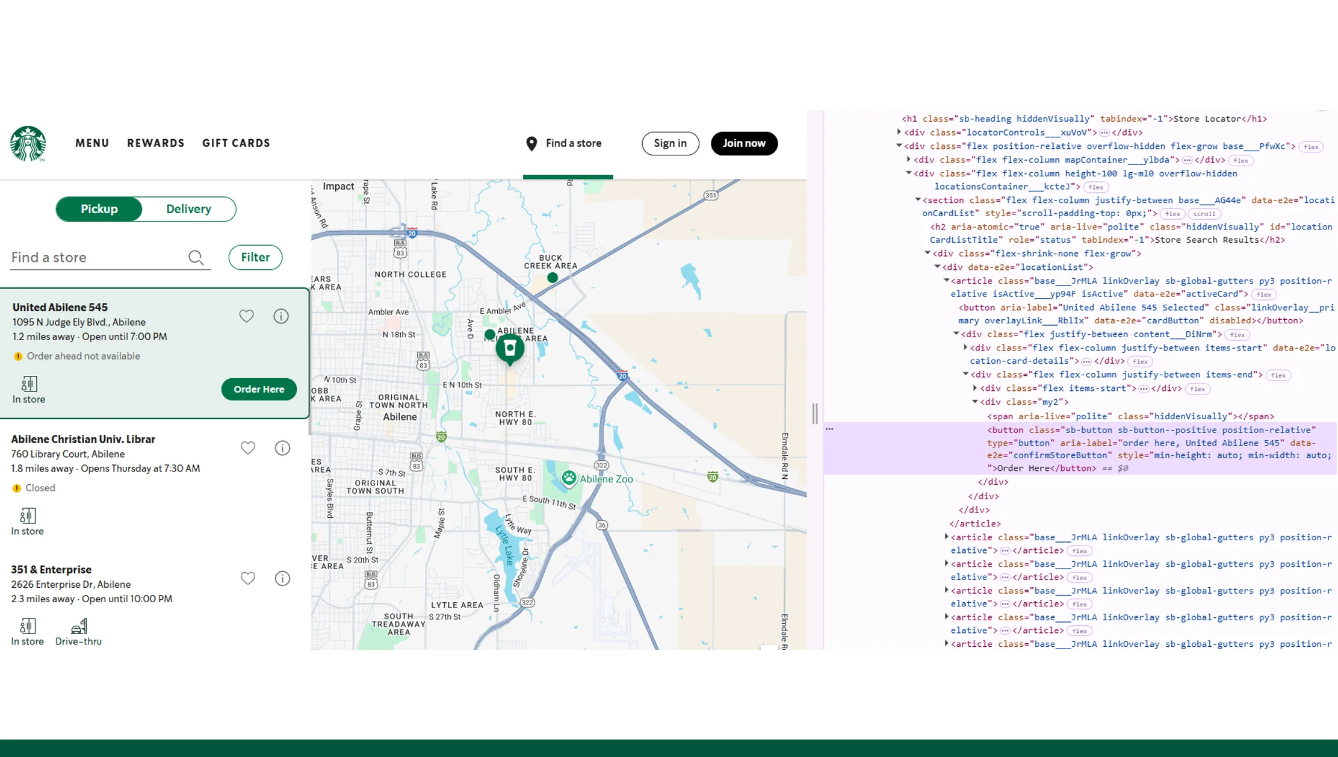Click the Order Here button
The width and height of the screenshot is (1338, 757).
(259, 389)
